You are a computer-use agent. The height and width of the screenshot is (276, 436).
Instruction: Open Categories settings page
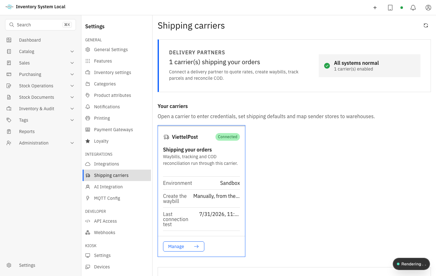117,84
